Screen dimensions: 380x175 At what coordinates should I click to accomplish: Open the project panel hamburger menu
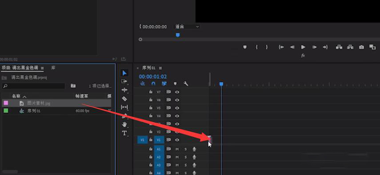click(42, 68)
